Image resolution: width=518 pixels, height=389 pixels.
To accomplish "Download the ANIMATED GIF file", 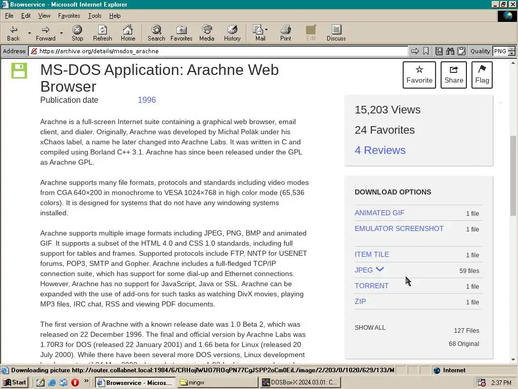I will (x=379, y=213).
